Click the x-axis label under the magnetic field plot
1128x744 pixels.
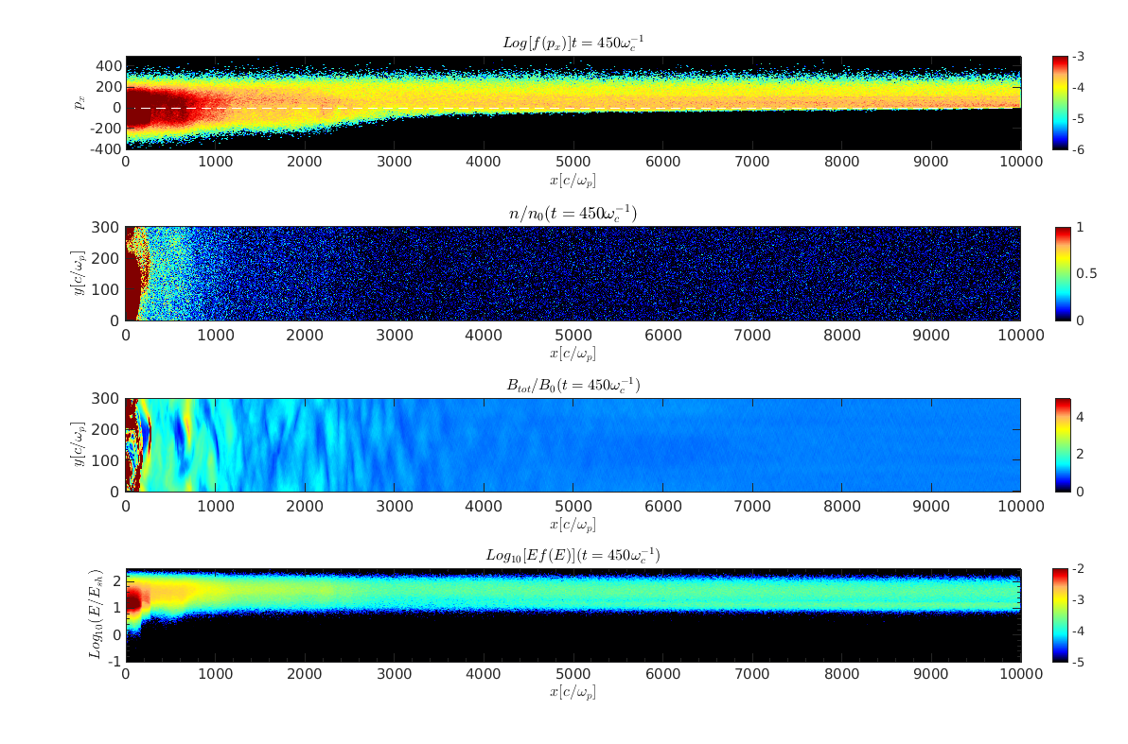[x=573, y=524]
